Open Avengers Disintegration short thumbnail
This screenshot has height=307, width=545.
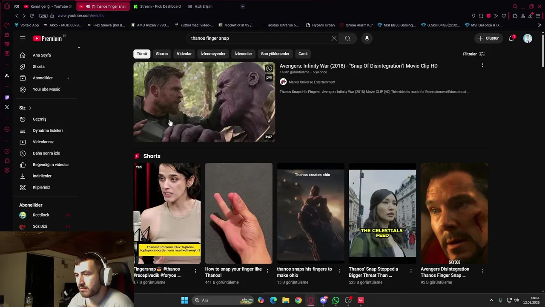[x=454, y=213]
